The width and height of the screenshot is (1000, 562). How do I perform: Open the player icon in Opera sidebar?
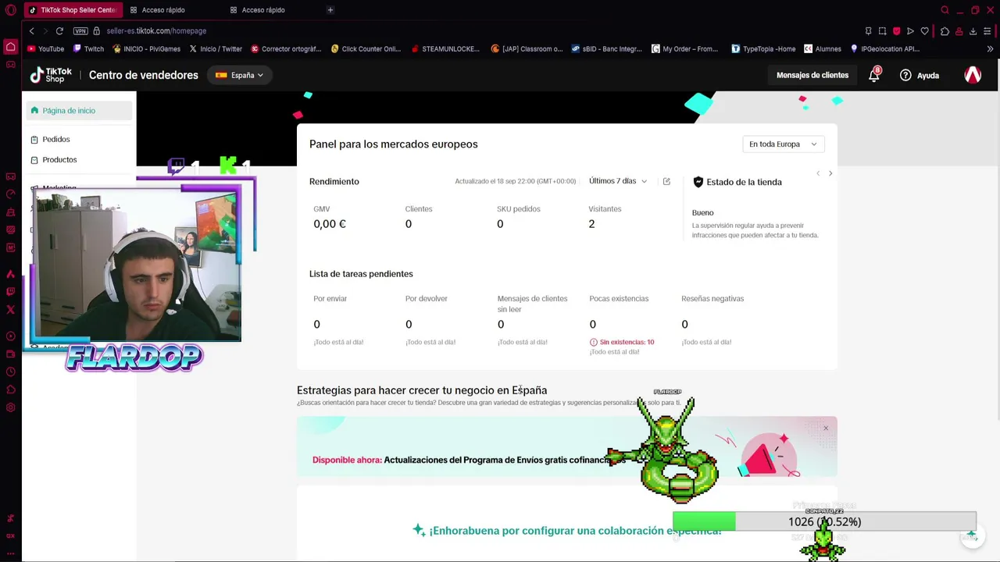tap(10, 336)
